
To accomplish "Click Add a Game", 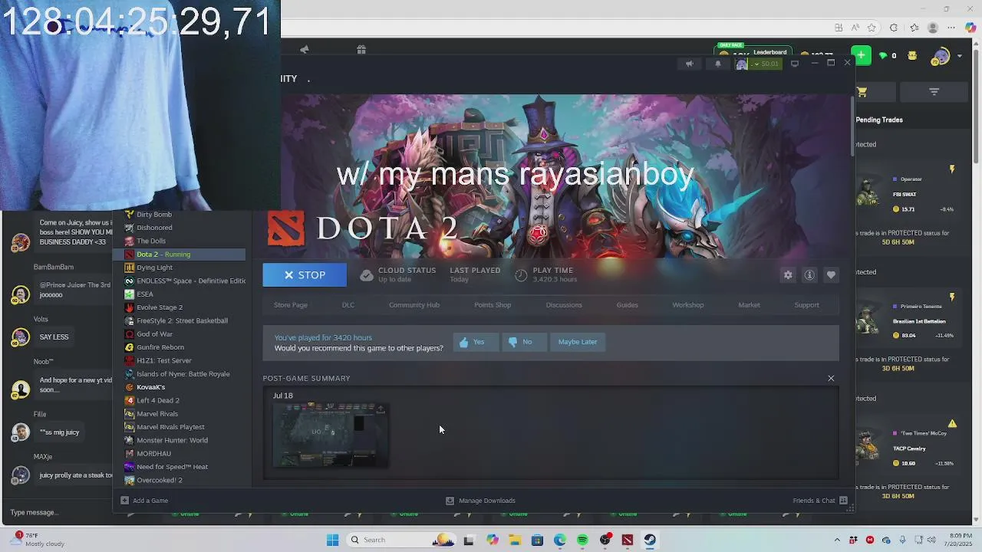I will (x=144, y=501).
